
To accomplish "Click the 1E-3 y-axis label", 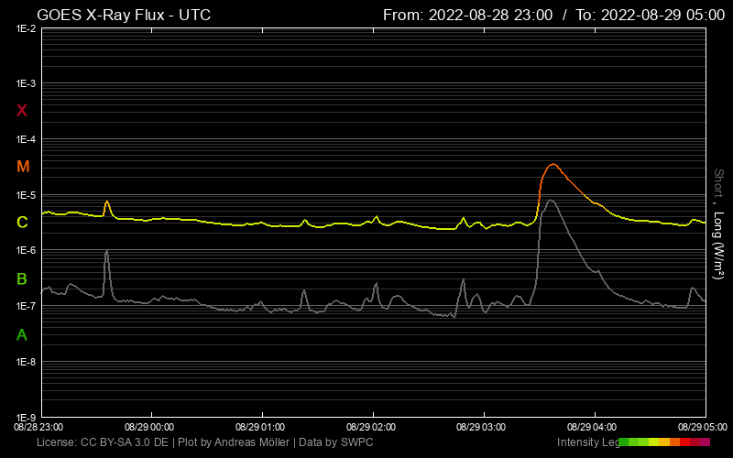I will [27, 83].
